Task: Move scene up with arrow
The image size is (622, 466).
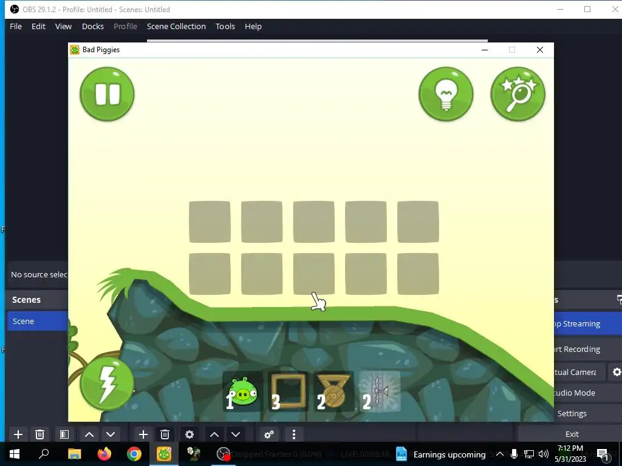Action: pos(89,434)
